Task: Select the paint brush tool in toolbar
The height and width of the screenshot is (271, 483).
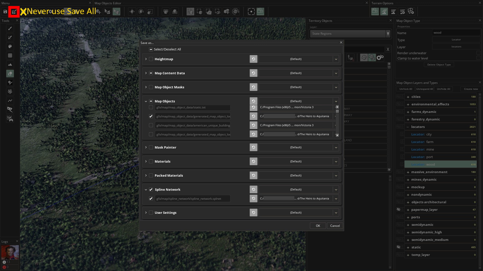Action: 10,28
